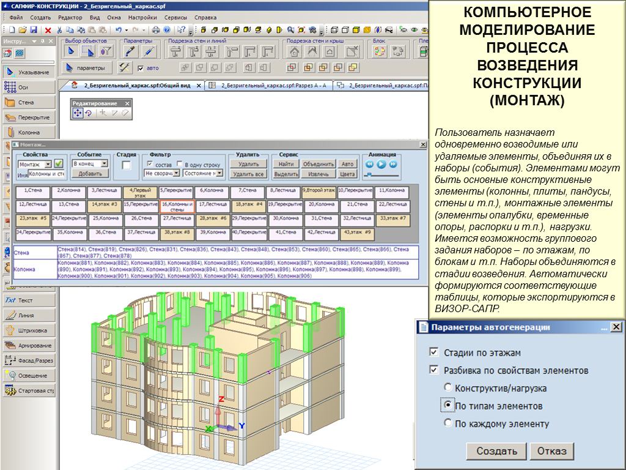
Task: Click the Save floppy disk icon
Action: tap(34, 29)
